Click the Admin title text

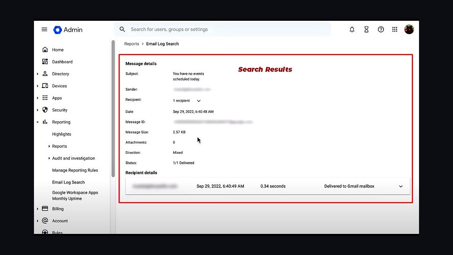[x=73, y=30]
